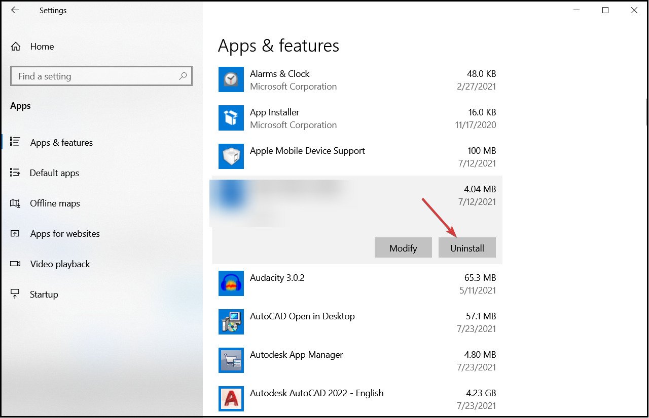Click the Apps & features list icon
Image resolution: width=649 pixels, height=418 pixels.
[15, 142]
